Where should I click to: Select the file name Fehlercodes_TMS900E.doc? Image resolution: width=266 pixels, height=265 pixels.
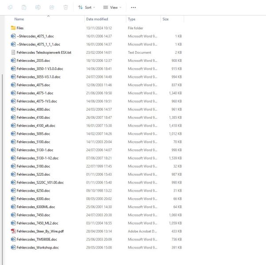tap(37, 239)
